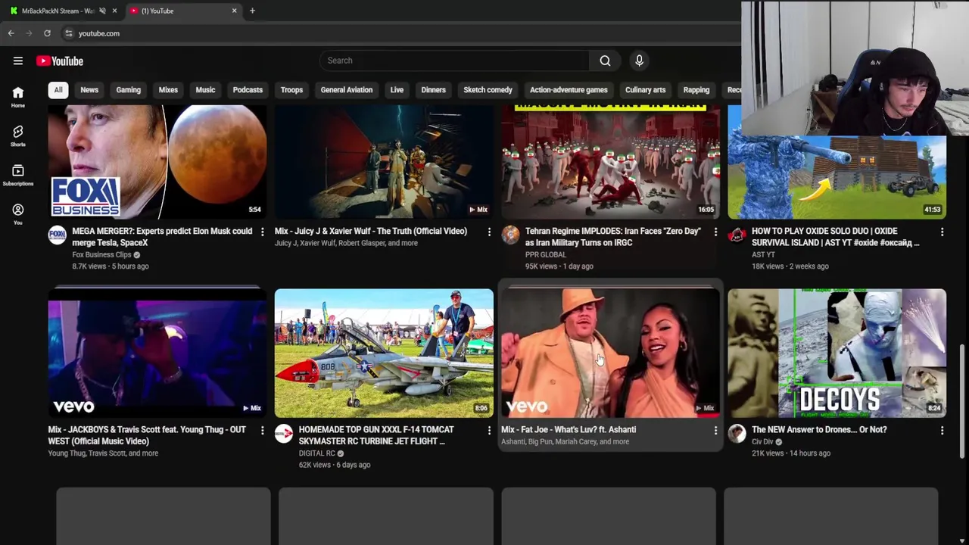
Task: Select the Troops filter chip
Action: pos(291,90)
